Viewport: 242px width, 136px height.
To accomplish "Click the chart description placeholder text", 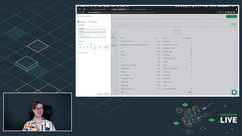I will pos(177,33).
